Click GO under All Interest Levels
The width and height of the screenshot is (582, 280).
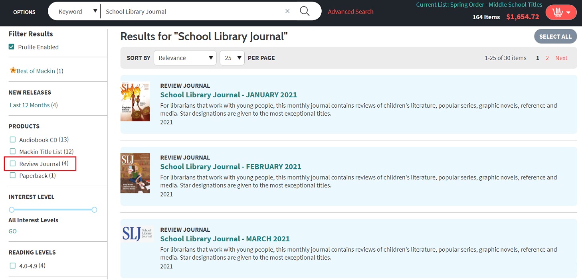point(13,231)
